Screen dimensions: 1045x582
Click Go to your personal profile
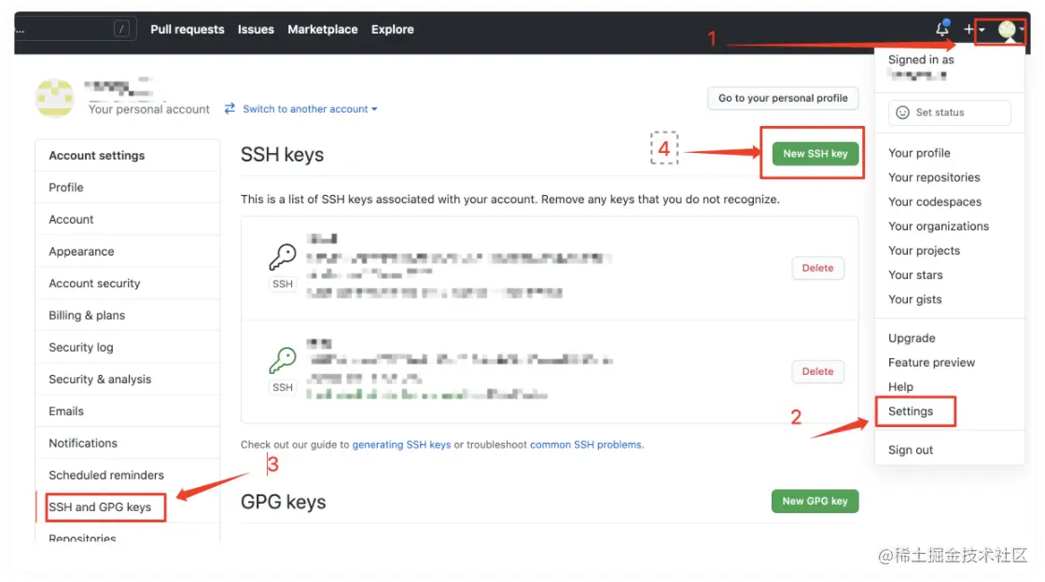click(x=783, y=98)
